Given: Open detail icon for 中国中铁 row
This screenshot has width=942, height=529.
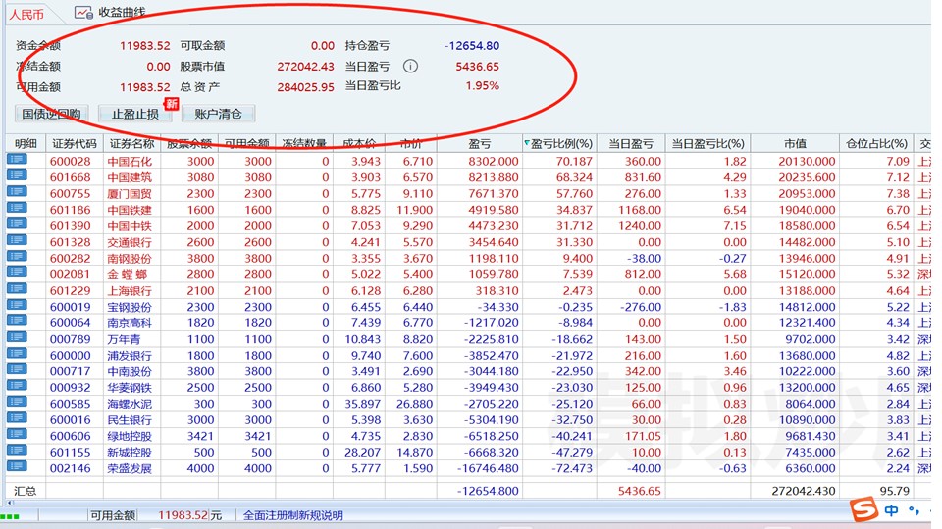Looking at the screenshot, I should 17,223.
